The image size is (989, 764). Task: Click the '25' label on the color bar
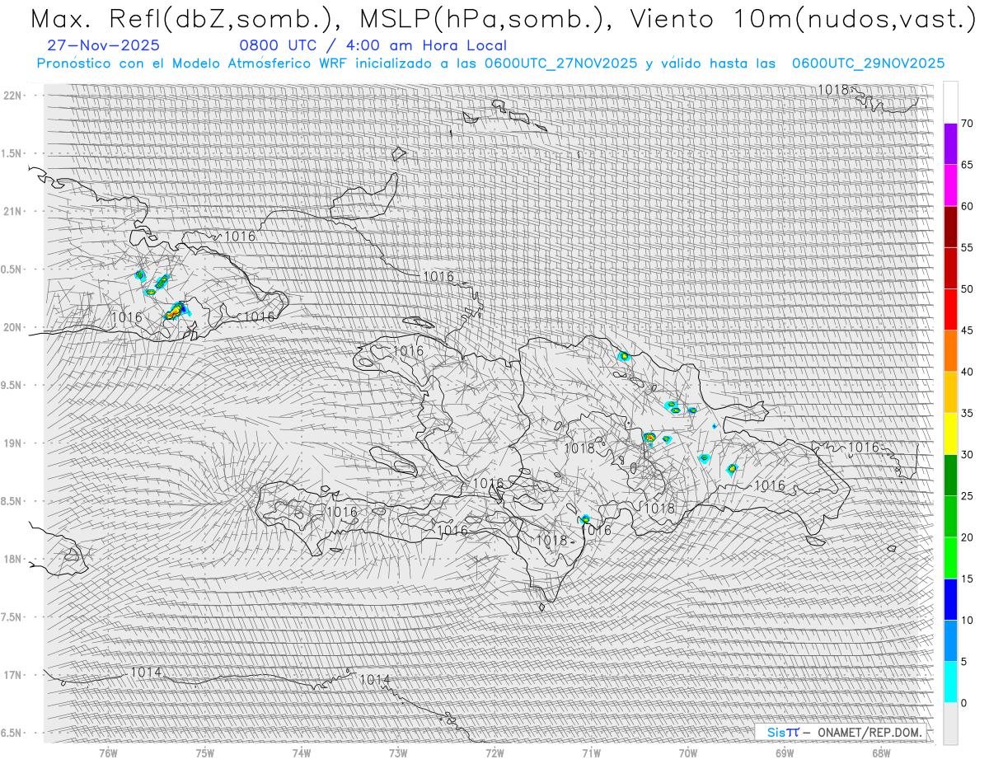968,496
